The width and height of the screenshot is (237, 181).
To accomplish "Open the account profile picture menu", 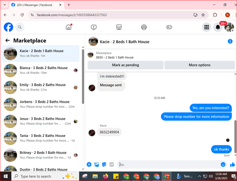I will click(x=229, y=27).
